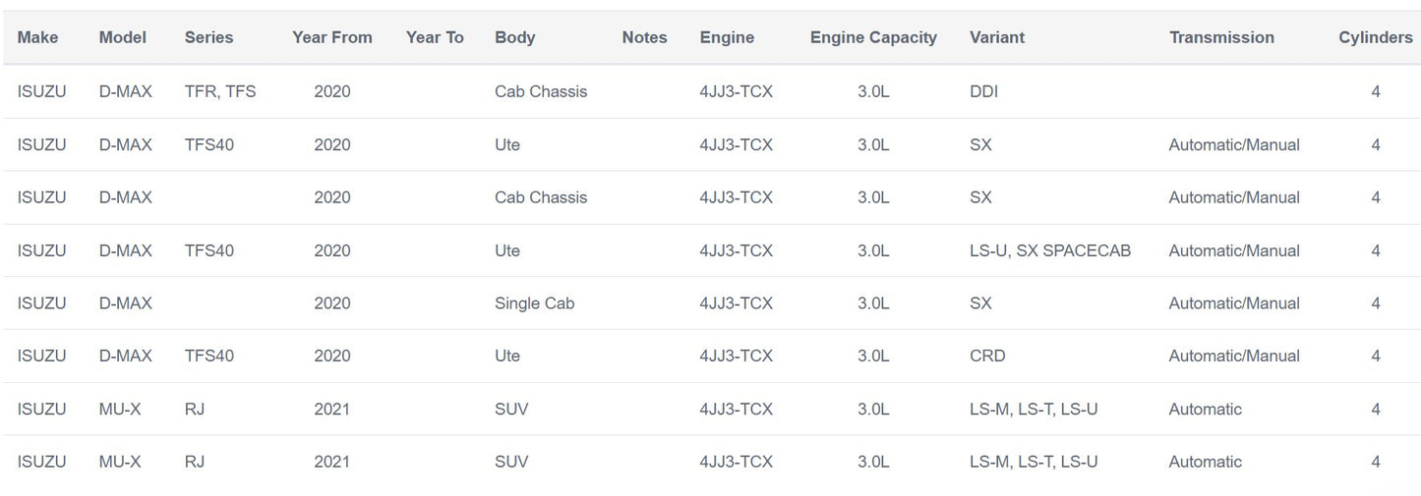The width and height of the screenshot is (1421, 496).
Task: Click the "TFR, TFS" series cell
Action: point(219,91)
